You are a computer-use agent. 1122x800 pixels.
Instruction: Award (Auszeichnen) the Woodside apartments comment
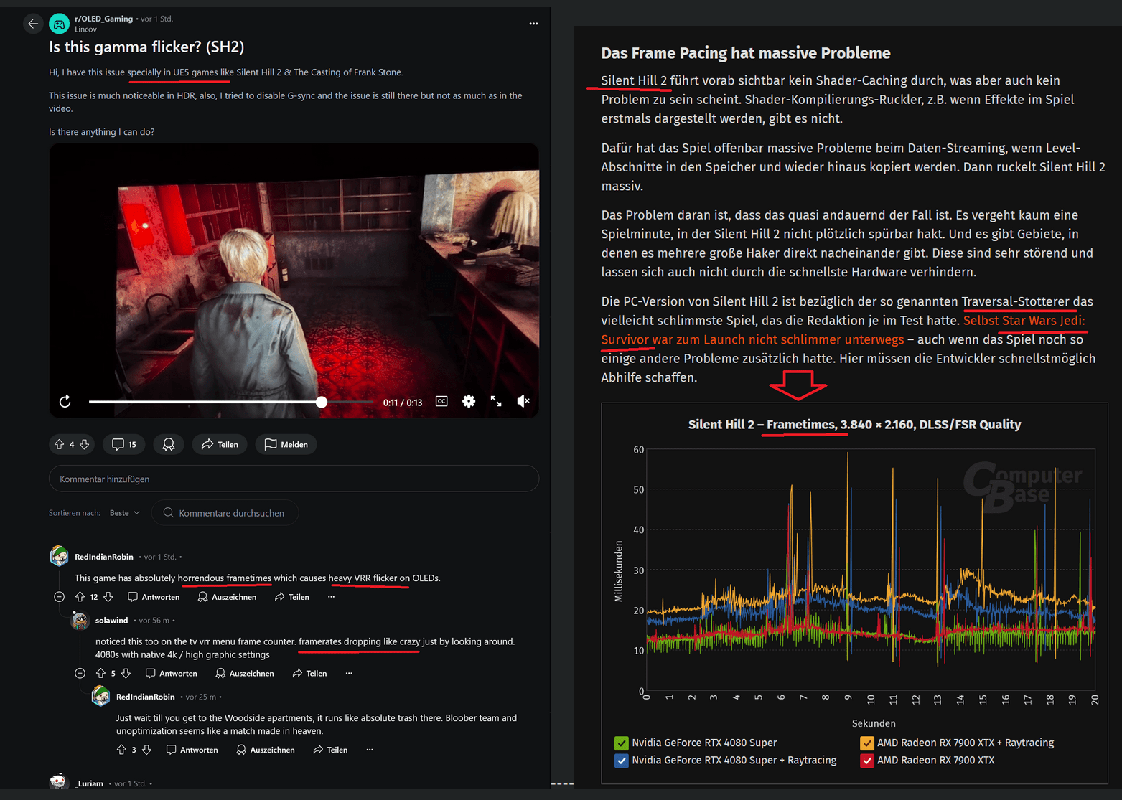tap(266, 750)
